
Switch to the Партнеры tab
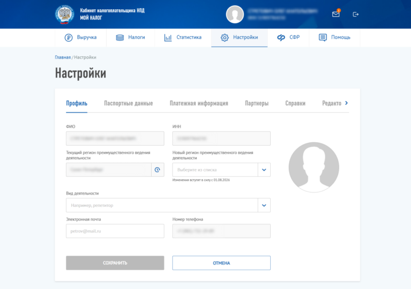[256, 103]
